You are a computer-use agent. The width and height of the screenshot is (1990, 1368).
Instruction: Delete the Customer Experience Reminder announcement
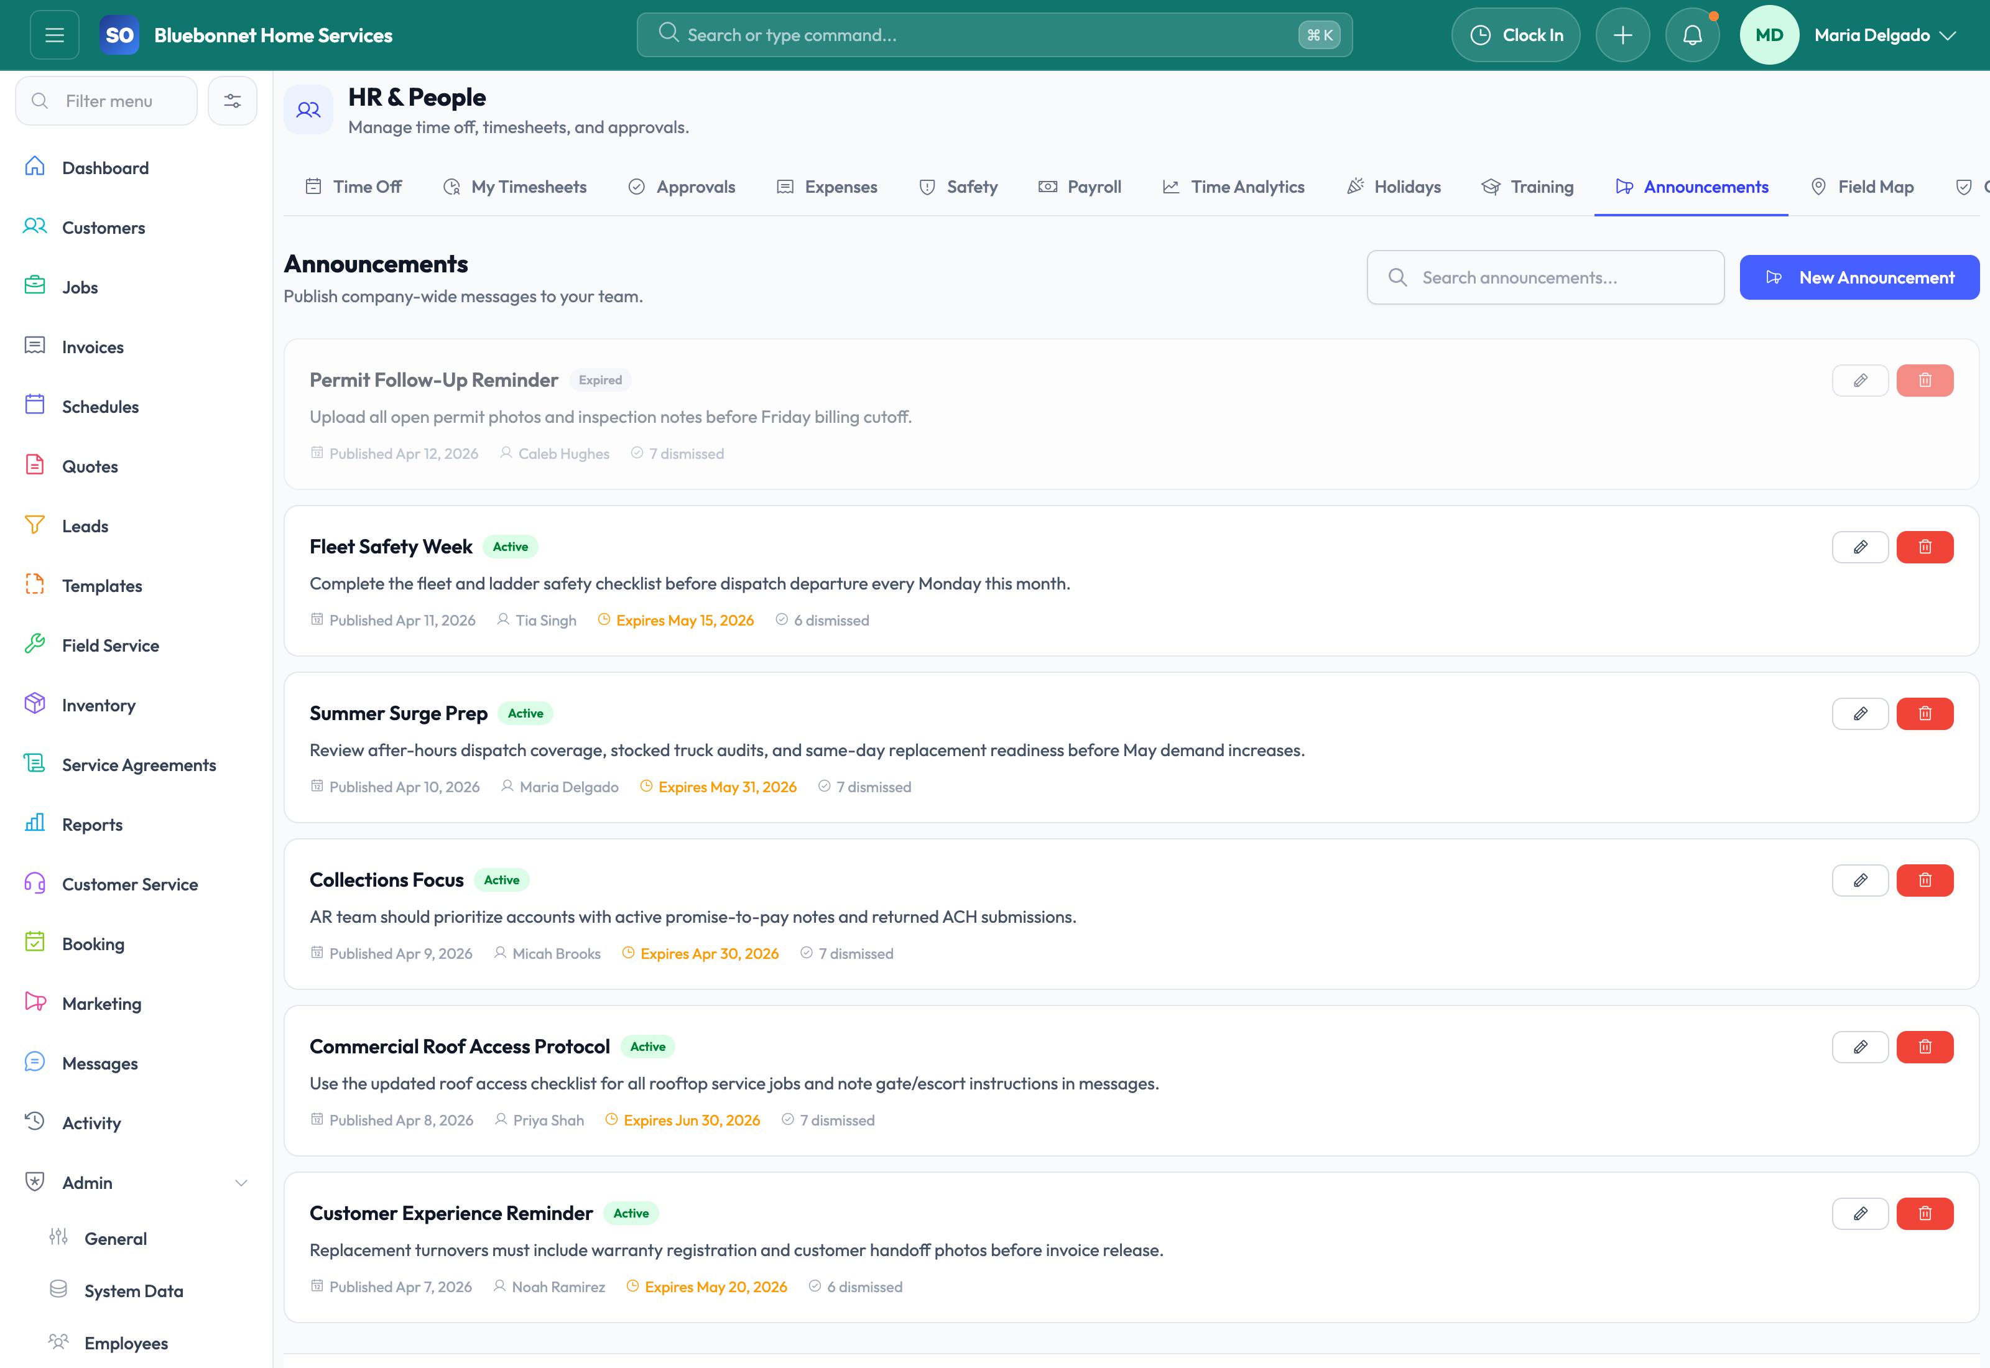(1925, 1214)
